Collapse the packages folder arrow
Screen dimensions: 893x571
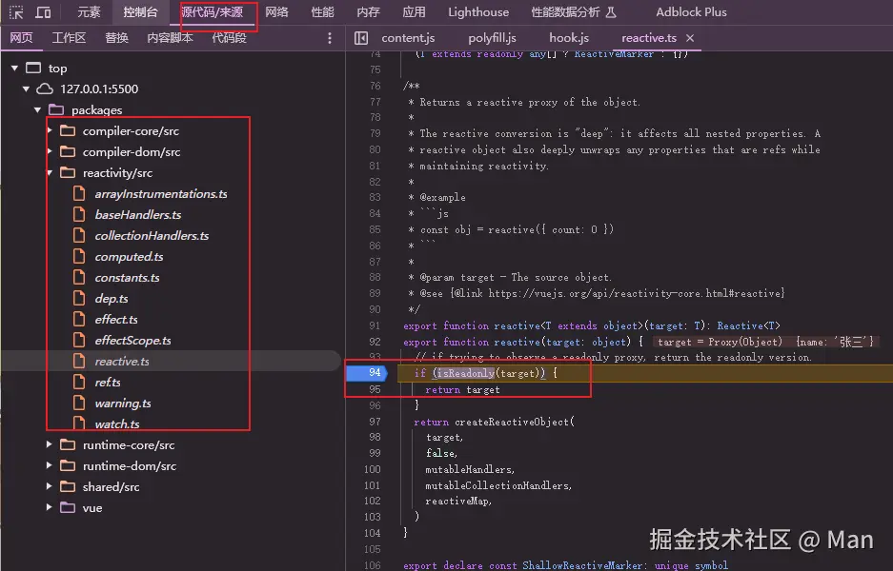(x=37, y=109)
